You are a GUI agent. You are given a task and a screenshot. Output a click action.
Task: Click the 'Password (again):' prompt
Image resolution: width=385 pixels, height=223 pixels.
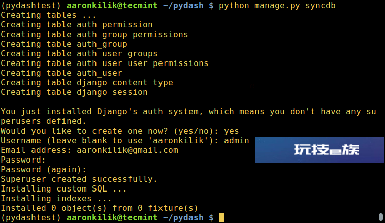[x=44, y=170]
